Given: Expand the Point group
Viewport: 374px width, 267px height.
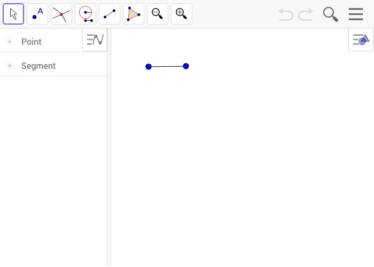Looking at the screenshot, I should 10,42.
